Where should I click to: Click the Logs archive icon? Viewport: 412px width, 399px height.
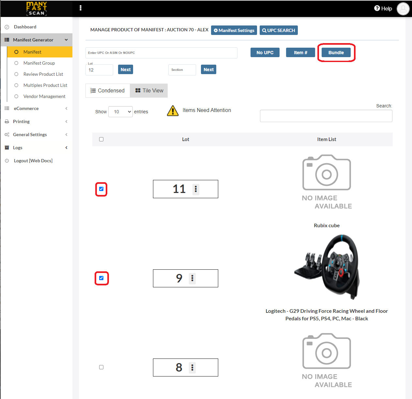(x=7, y=148)
